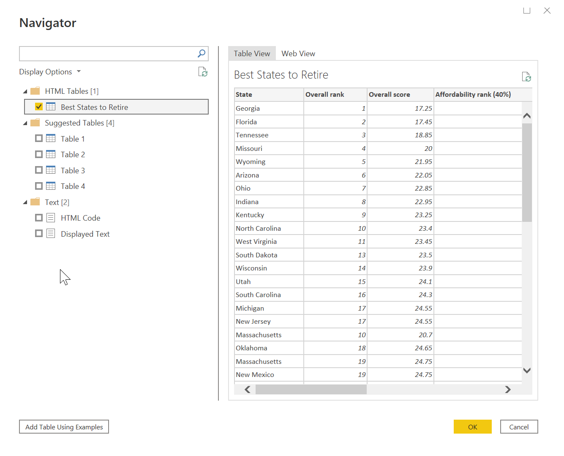Screen dimensions: 564x456
Task: Click the search magnifier icon
Action: (202, 53)
